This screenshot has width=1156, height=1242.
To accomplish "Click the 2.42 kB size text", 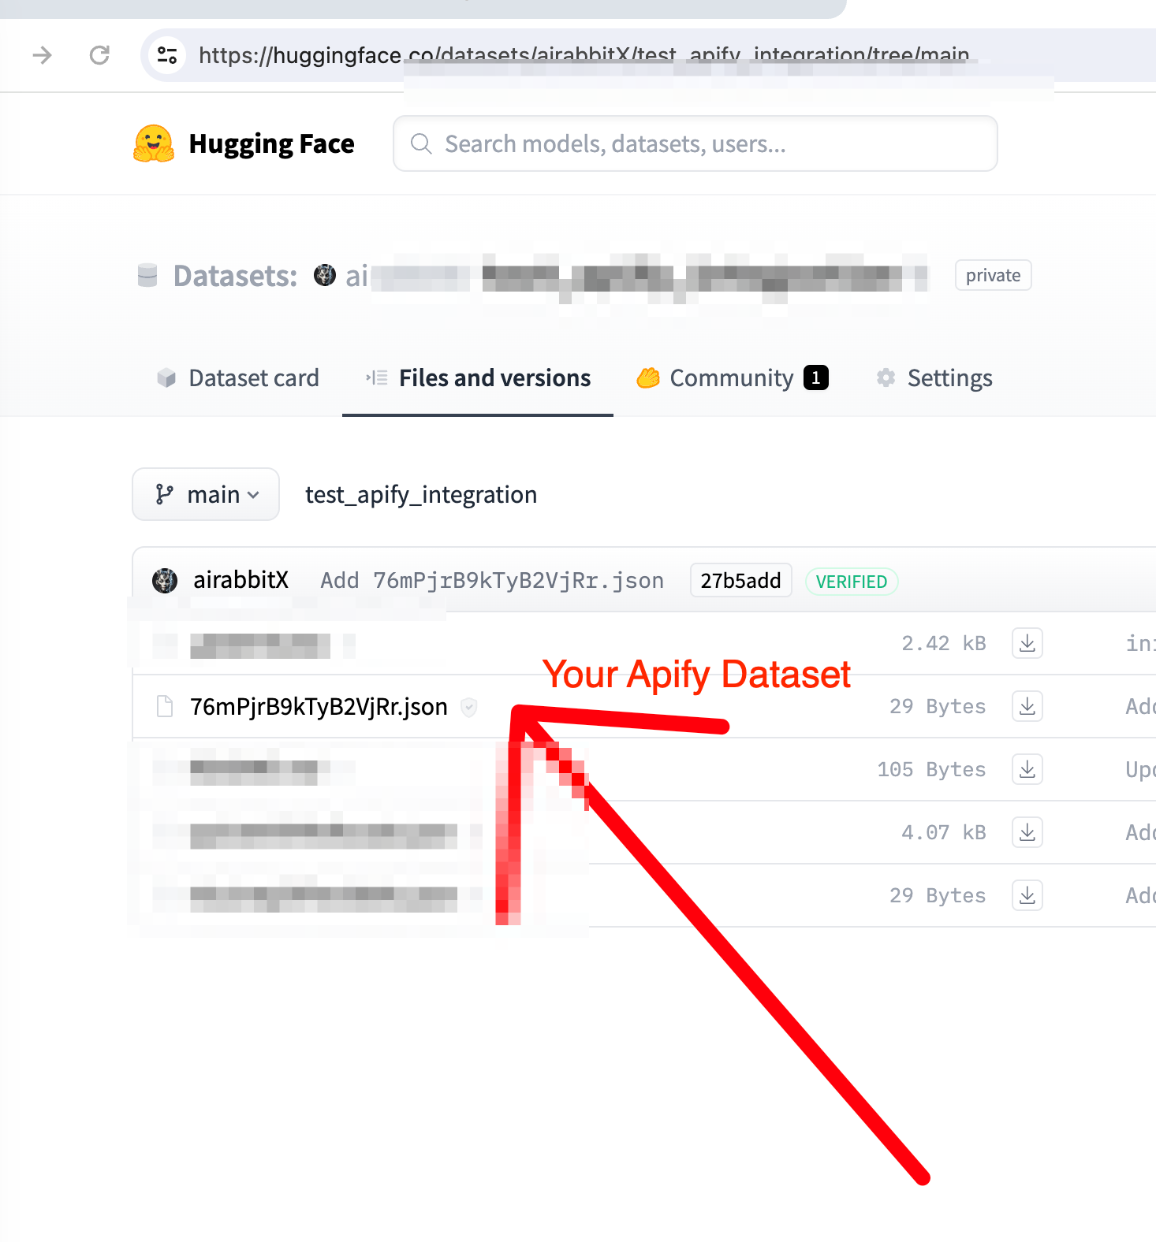I will click(x=944, y=643).
